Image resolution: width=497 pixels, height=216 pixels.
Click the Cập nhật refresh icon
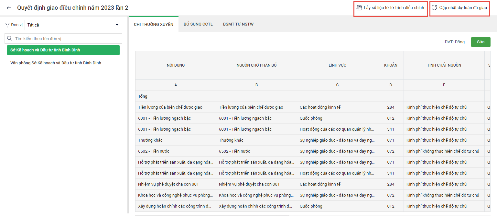point(434,7)
